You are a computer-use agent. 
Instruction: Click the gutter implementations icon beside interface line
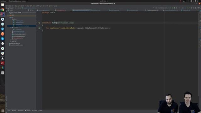(39, 23)
